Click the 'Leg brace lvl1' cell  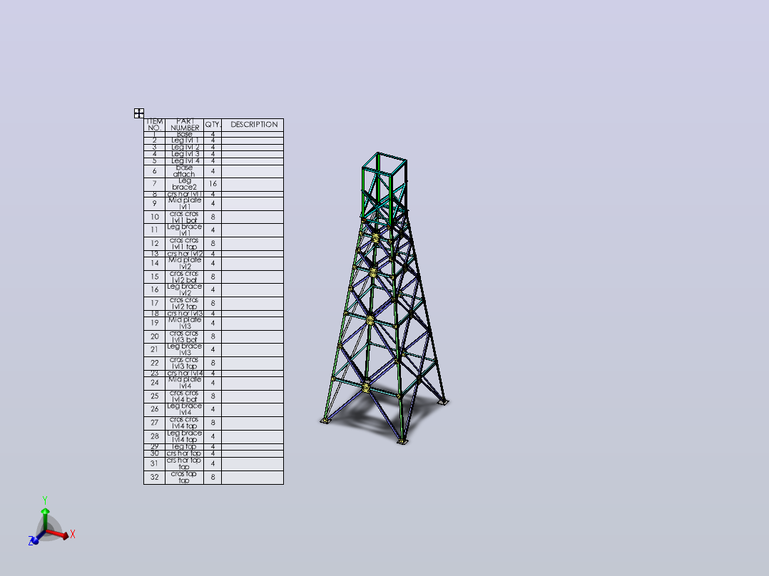[184, 230]
